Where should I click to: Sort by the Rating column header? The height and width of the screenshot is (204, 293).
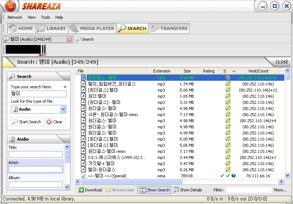coord(208,71)
